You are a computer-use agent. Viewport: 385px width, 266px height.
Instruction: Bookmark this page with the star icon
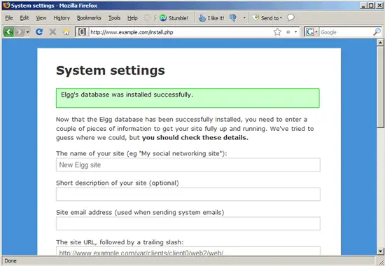point(277,32)
